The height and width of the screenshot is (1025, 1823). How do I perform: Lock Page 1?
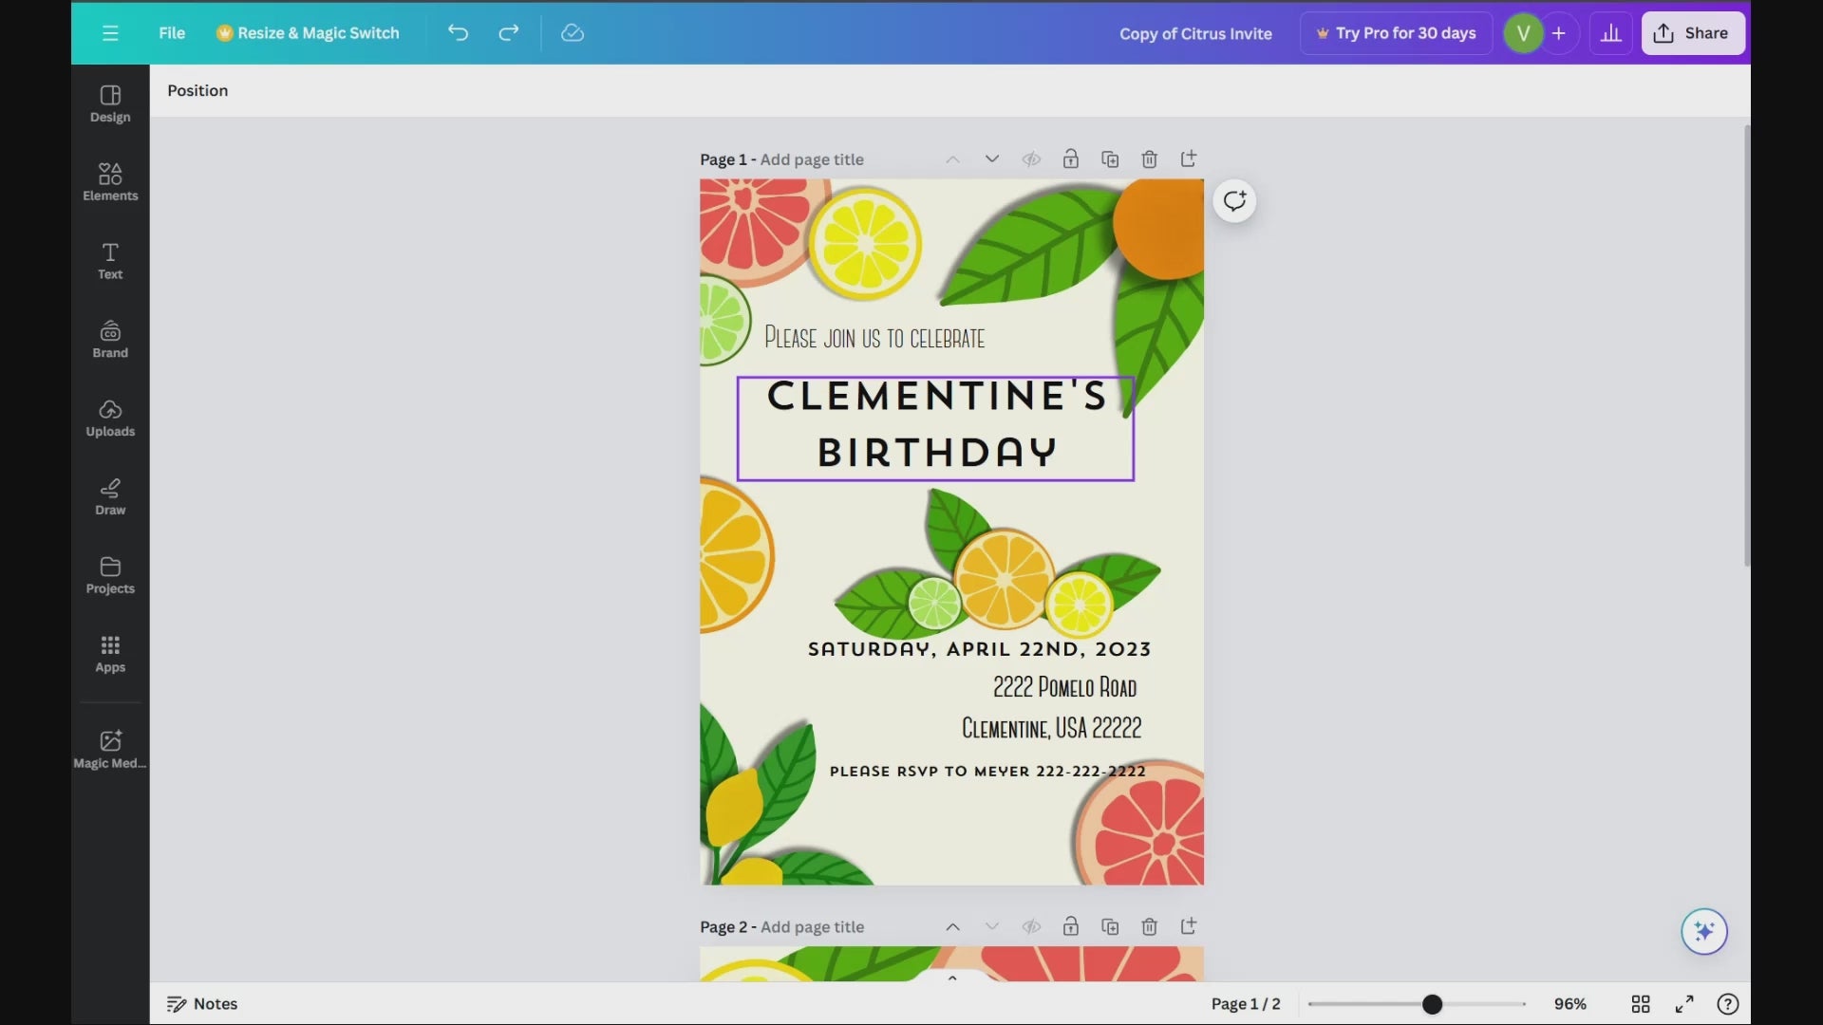[x=1070, y=159]
